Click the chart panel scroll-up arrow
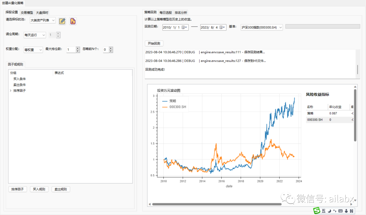Image resolution: width=366 pixels, height=215 pixels. point(355,87)
